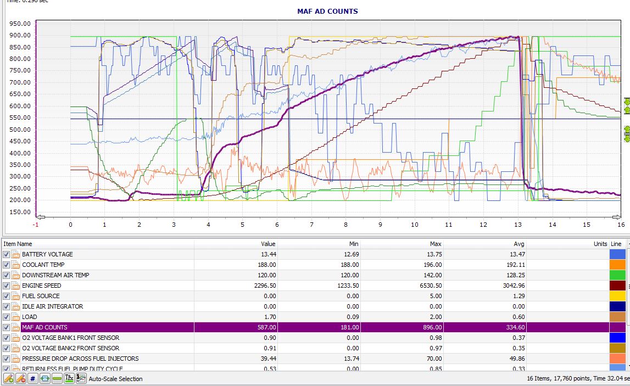This screenshot has height=386, width=630.
Task: Click the BATTERY VOLTAGE data item icon
Action: [16, 254]
